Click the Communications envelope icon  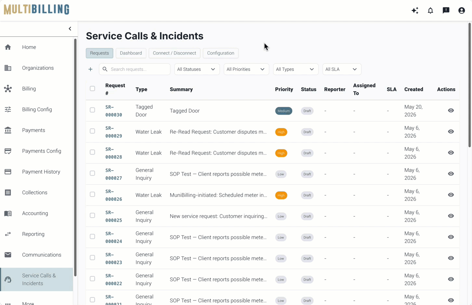8,255
